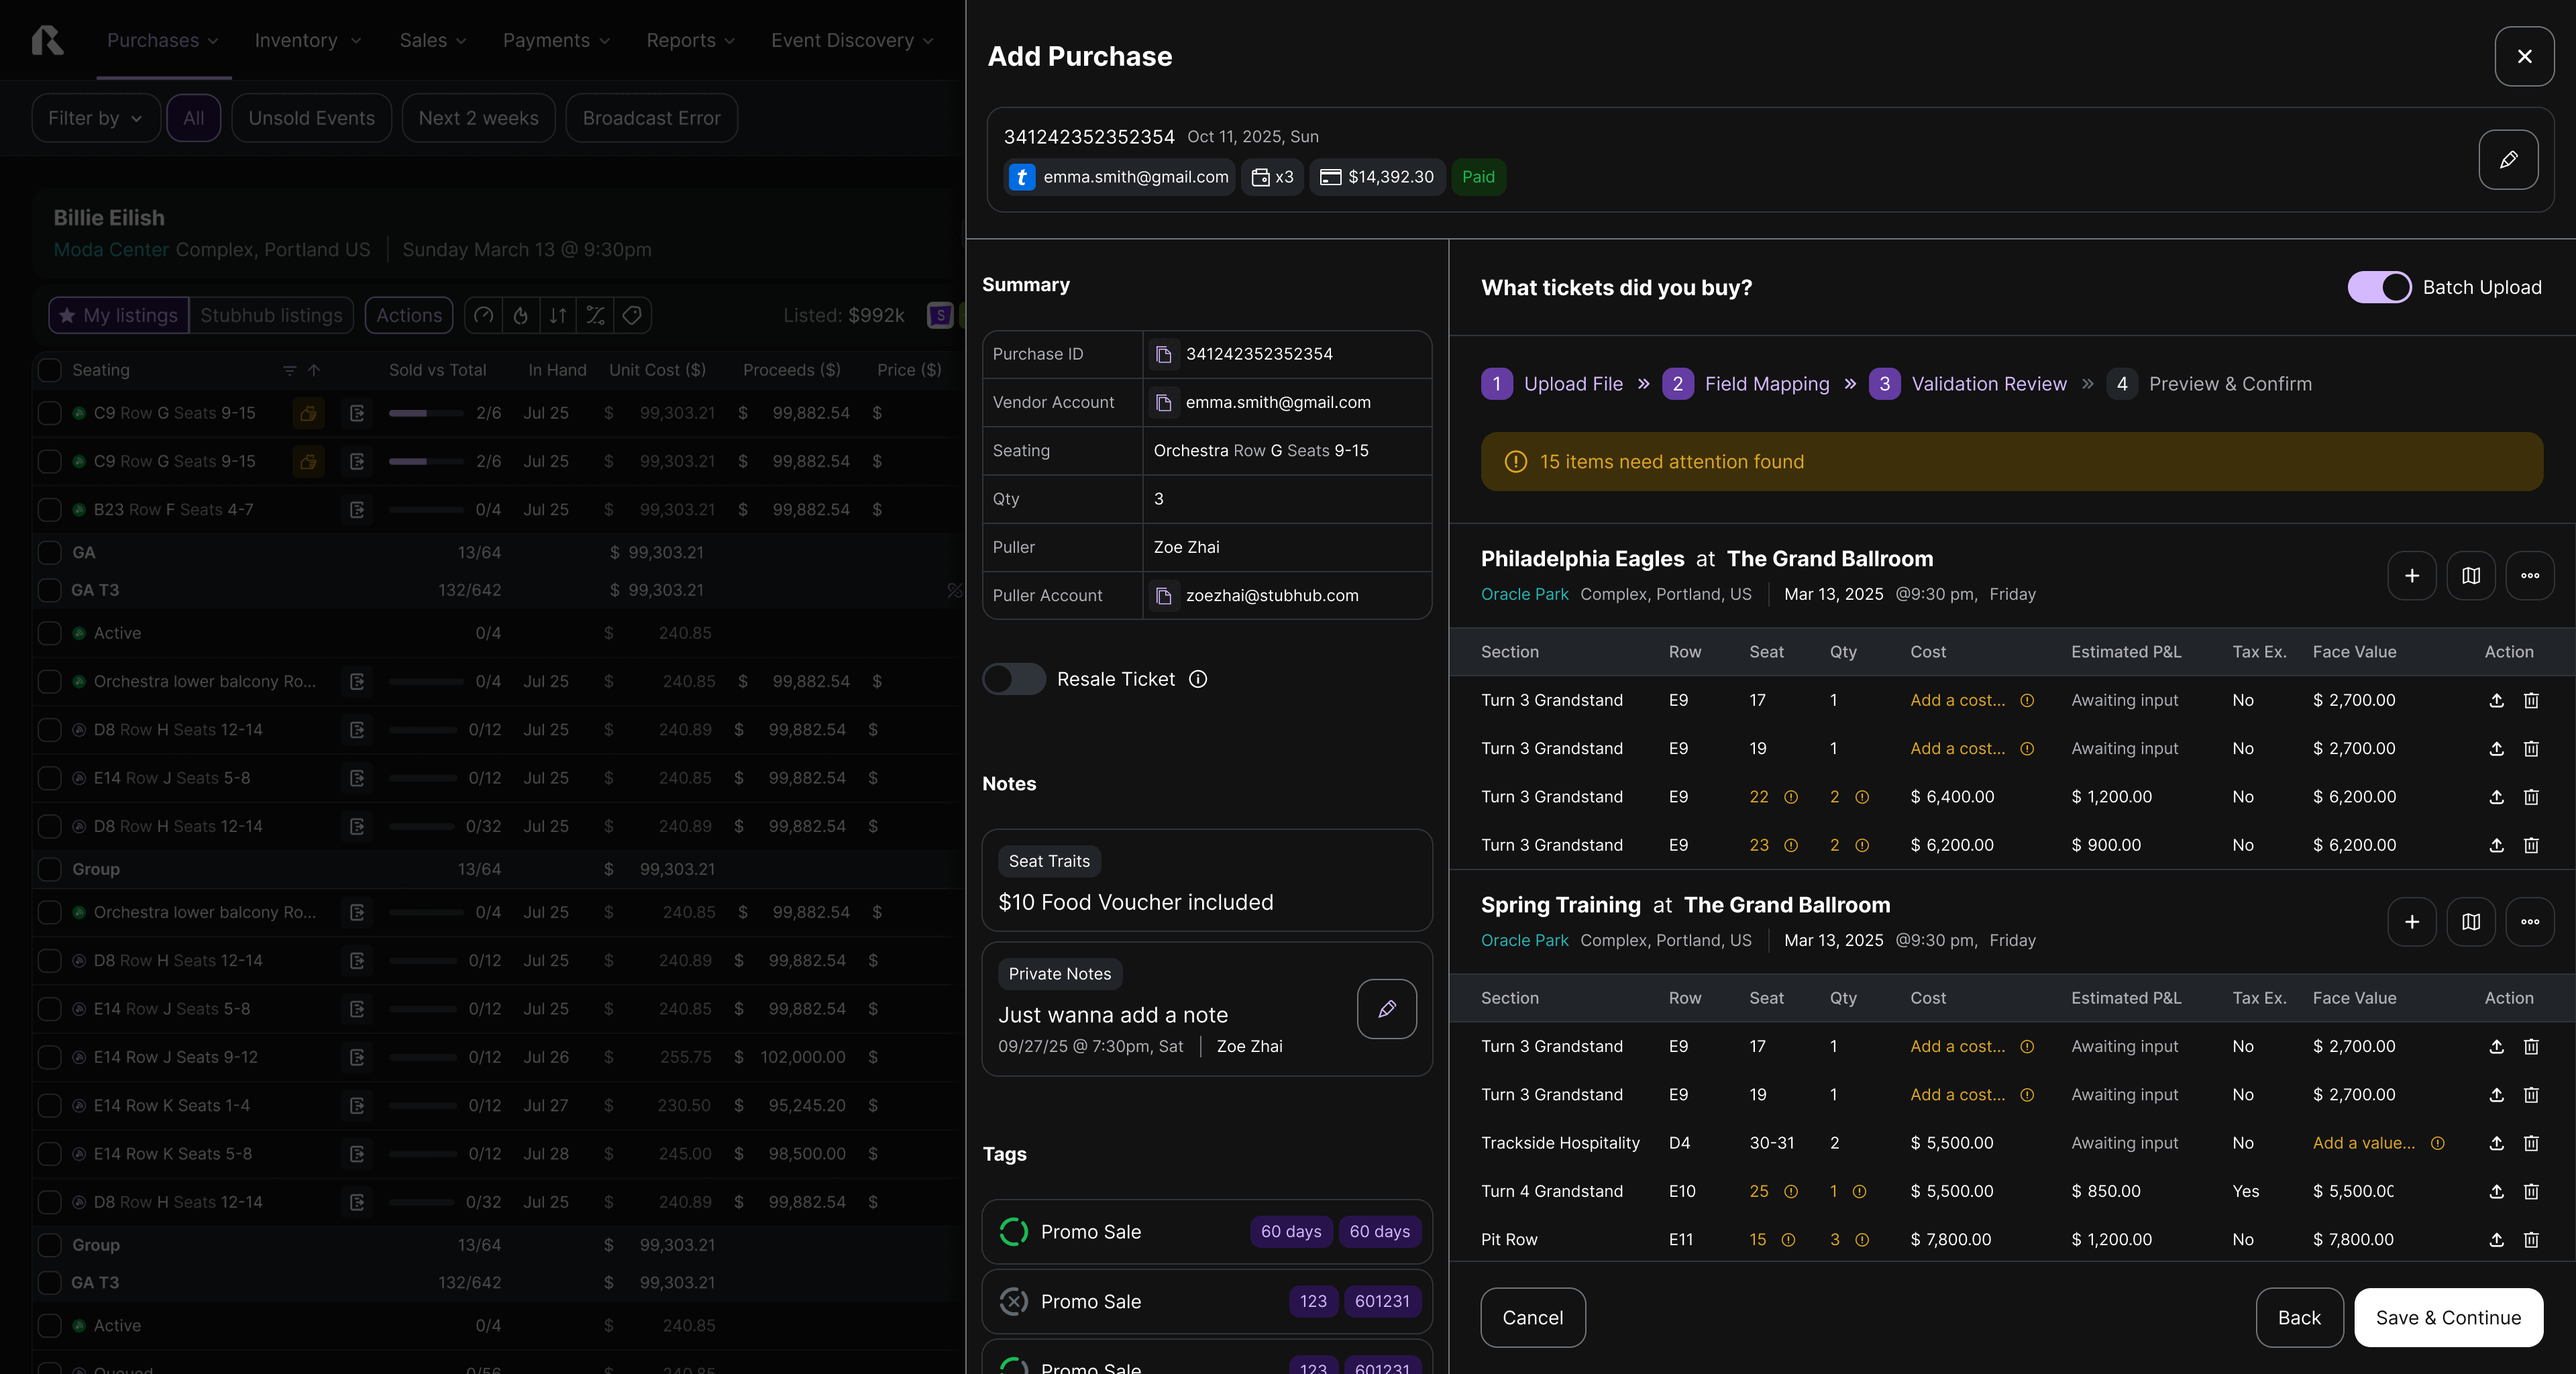Expand the Reports menu
The width and height of the screenshot is (2576, 1374).
(x=690, y=41)
